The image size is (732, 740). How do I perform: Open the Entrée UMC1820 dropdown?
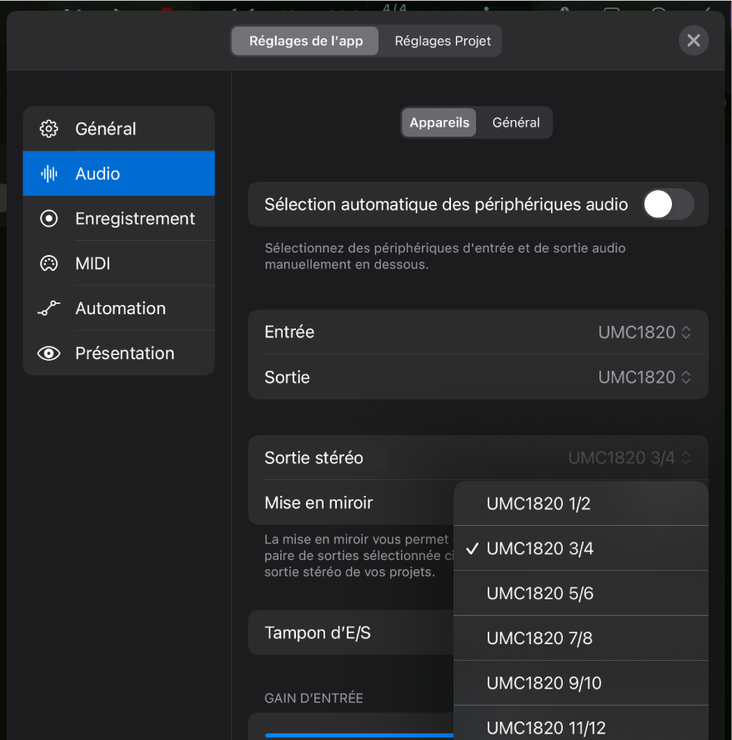coord(644,332)
